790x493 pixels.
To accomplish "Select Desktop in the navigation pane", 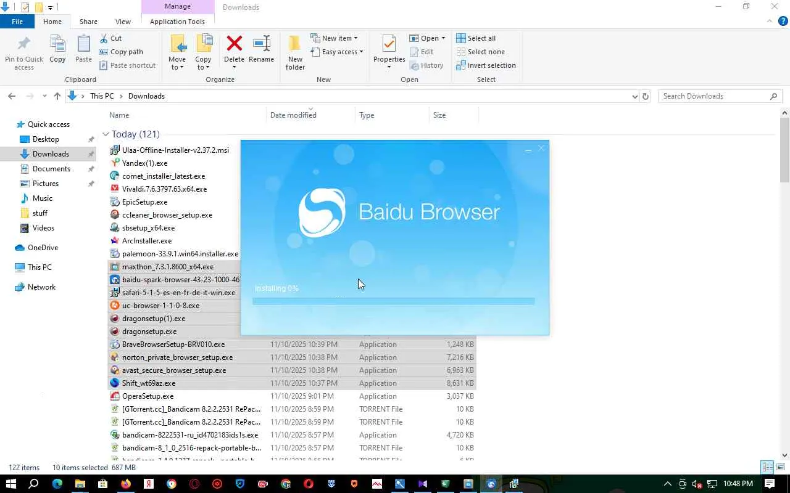I will click(x=46, y=139).
